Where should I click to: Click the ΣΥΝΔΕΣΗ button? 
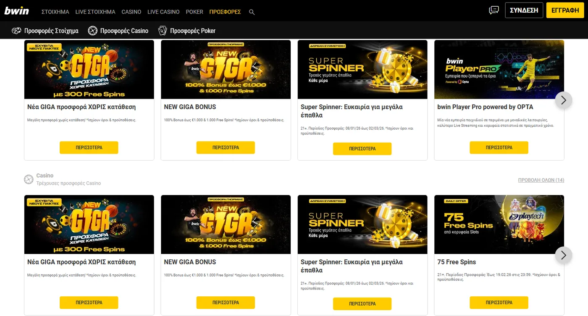[524, 10]
